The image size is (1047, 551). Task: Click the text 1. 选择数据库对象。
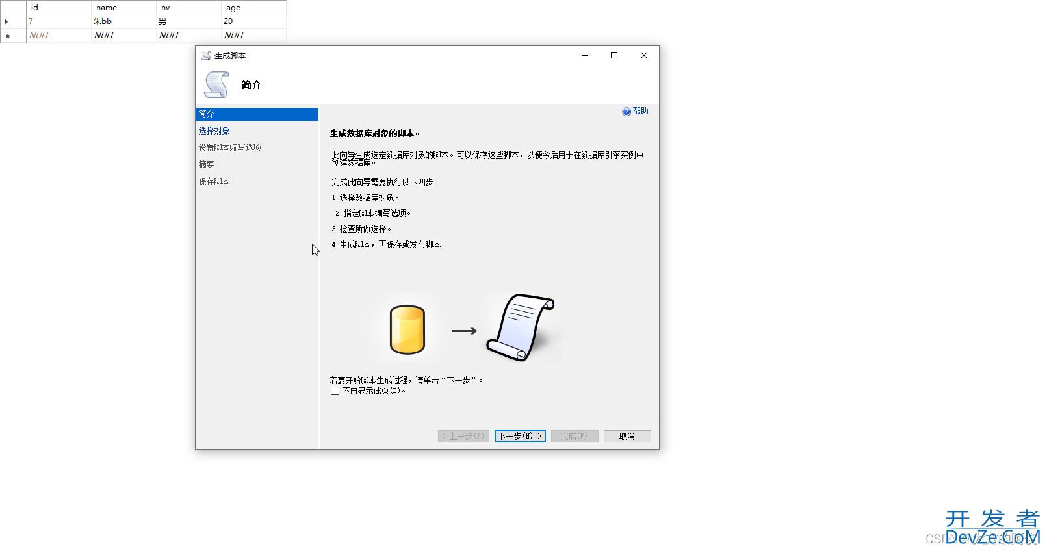click(365, 198)
